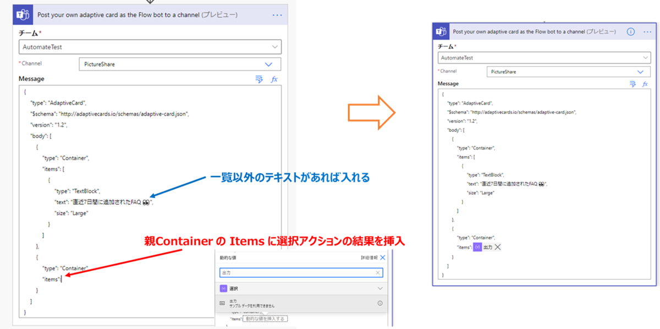Open PictureShare channel combo box on right card
660x329 pixels.
pos(569,72)
